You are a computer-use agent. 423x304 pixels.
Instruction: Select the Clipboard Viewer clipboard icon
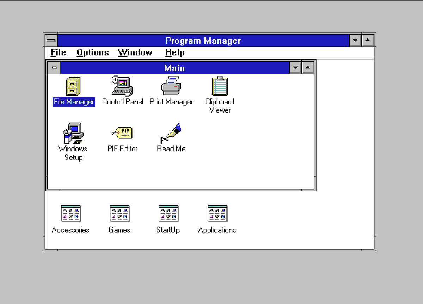pyautogui.click(x=220, y=86)
